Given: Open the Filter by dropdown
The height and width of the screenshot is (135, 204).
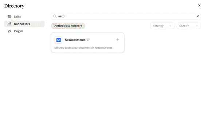Looking at the screenshot, I should click(x=162, y=26).
